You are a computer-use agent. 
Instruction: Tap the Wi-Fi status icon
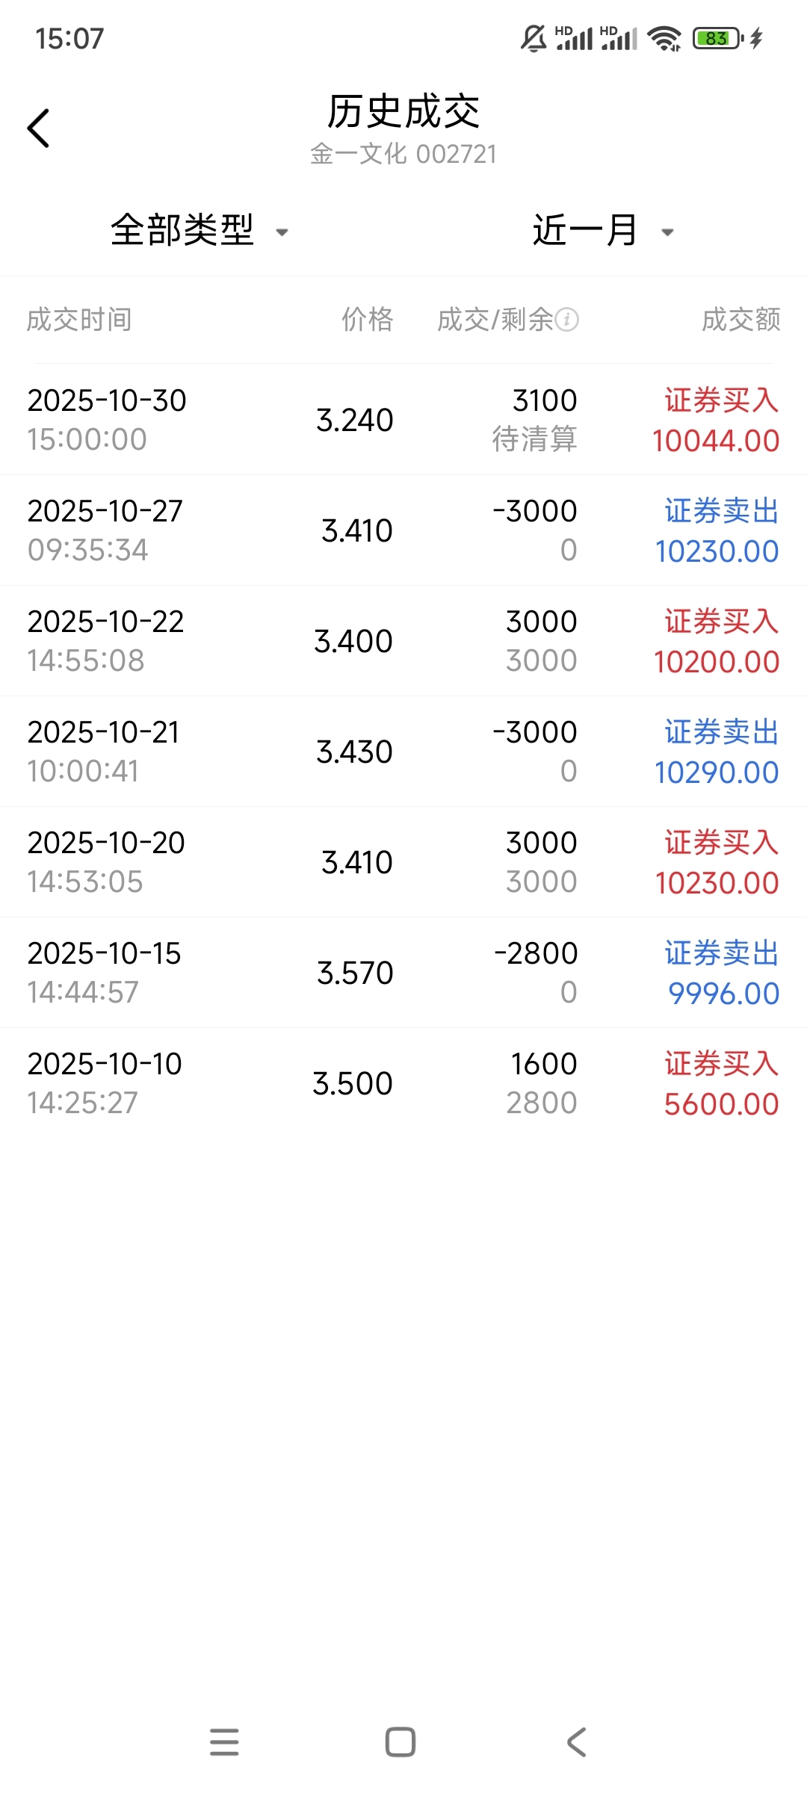pyautogui.click(x=664, y=38)
